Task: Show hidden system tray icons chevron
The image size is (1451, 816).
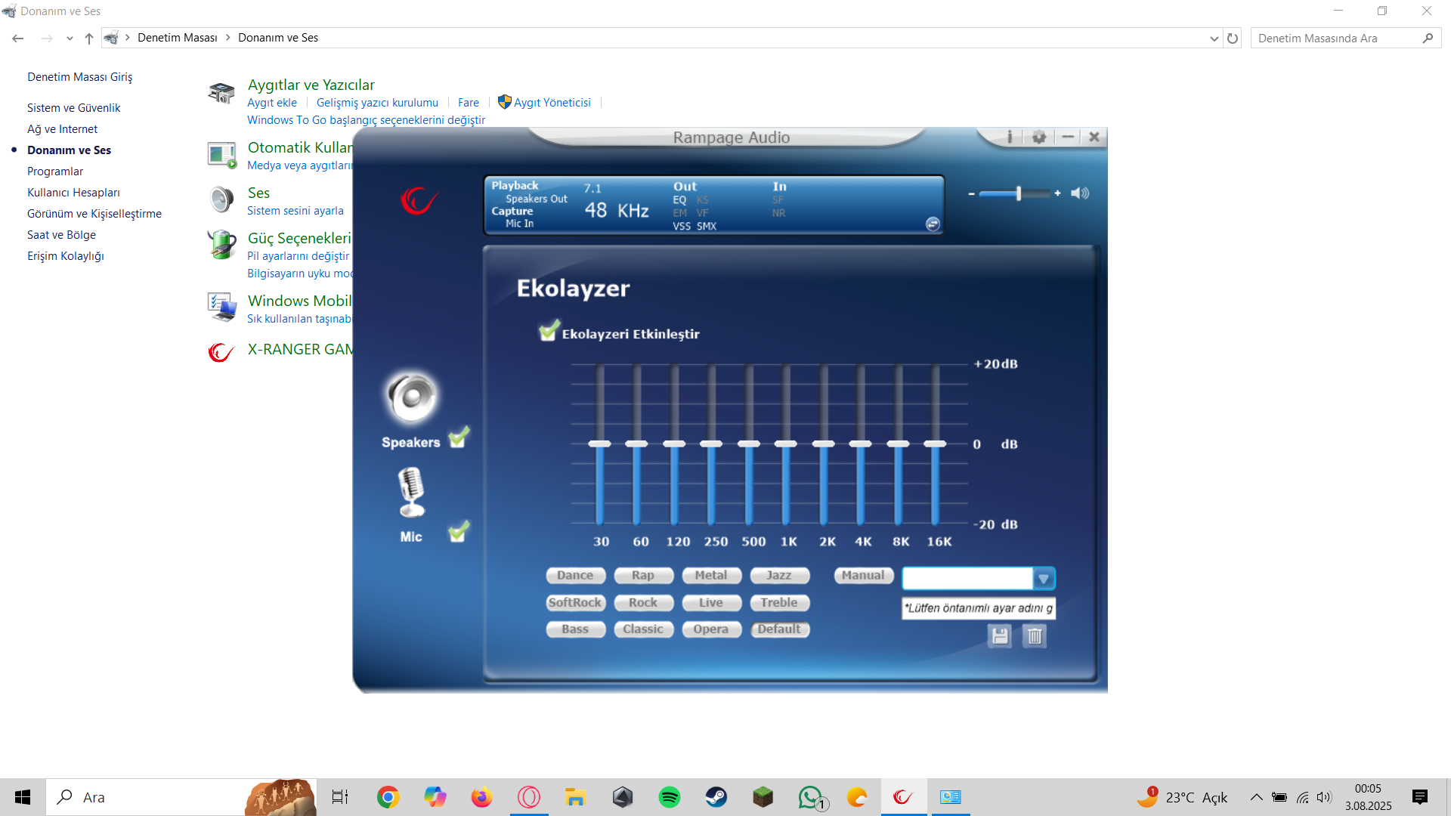Action: pos(1256,797)
